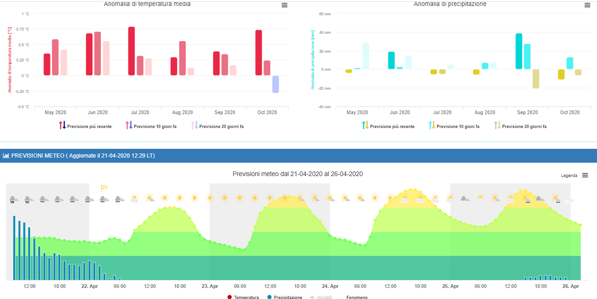The image size is (597, 299).
Task: Click red-blue arrows icon for Previsione più recente
Action: (62, 125)
